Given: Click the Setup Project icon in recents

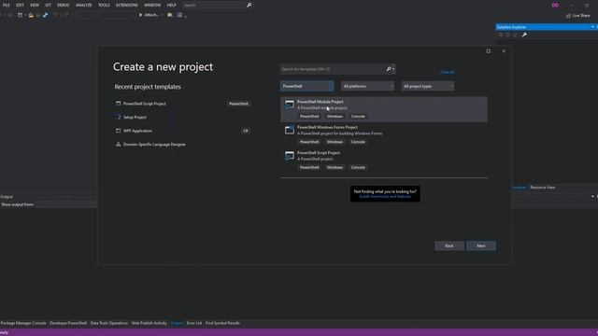Looking at the screenshot, I should click(119, 117).
